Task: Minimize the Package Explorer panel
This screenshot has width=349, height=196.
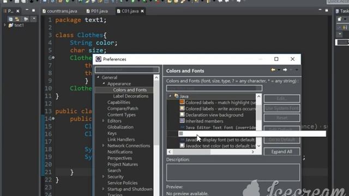Action: click(27, 10)
